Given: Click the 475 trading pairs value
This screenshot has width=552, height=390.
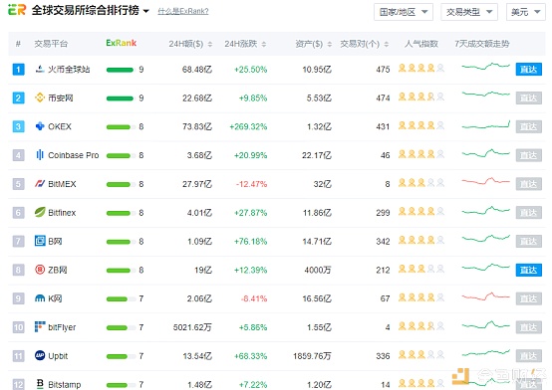Looking at the screenshot, I should [383, 70].
